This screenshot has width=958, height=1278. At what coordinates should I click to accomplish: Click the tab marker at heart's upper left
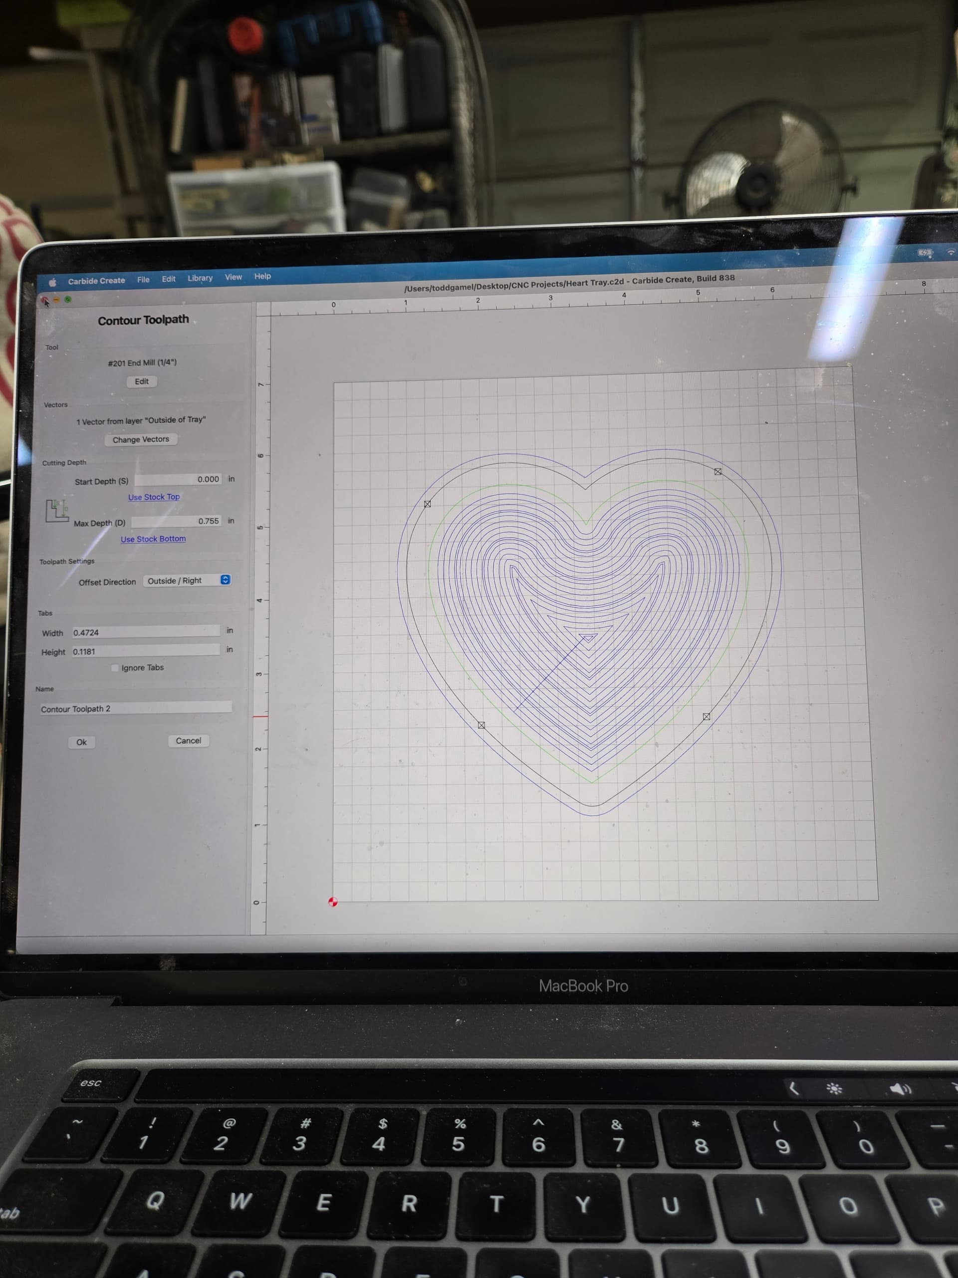coord(427,504)
